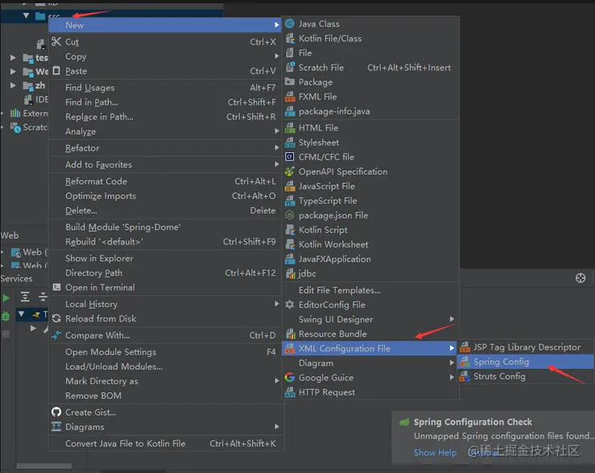The height and width of the screenshot is (473, 595).
Task: Choose Remove BOM entry
Action: [x=165, y=396]
